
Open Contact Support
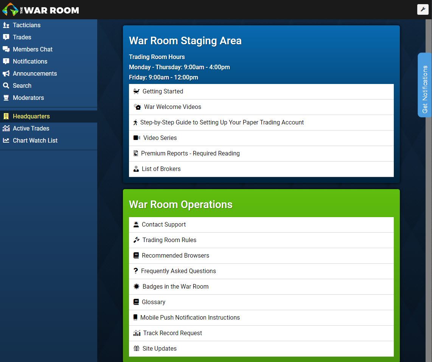164,224
